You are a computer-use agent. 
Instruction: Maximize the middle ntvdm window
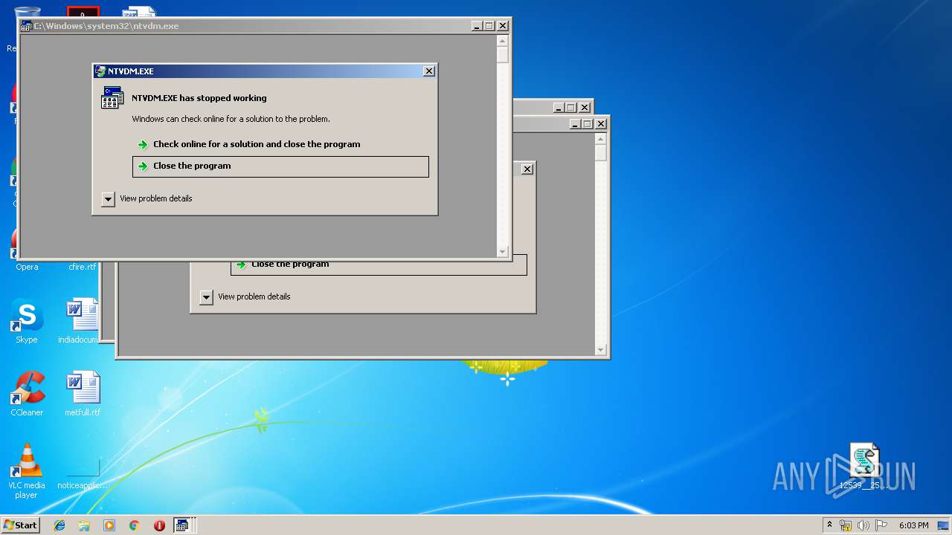coord(587,124)
